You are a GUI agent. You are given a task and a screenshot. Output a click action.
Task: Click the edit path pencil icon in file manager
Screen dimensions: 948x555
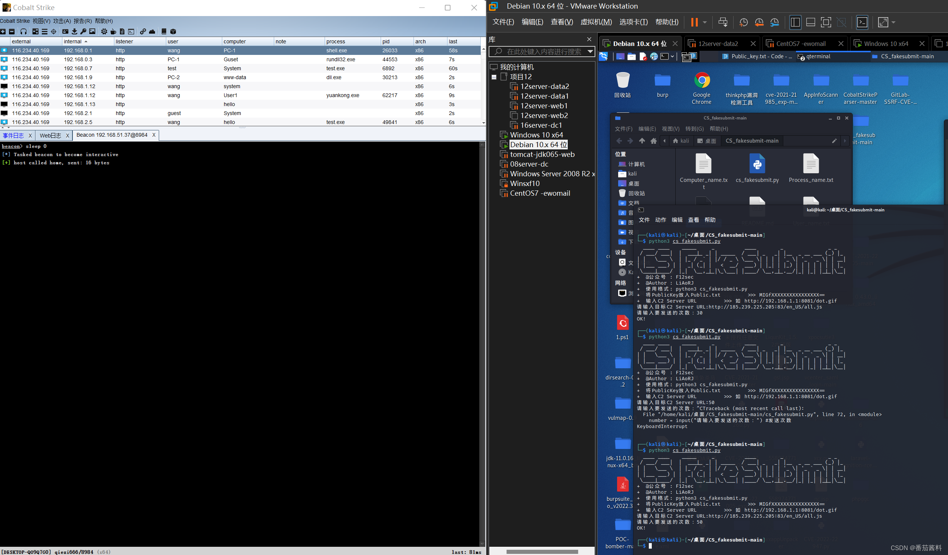(x=834, y=141)
